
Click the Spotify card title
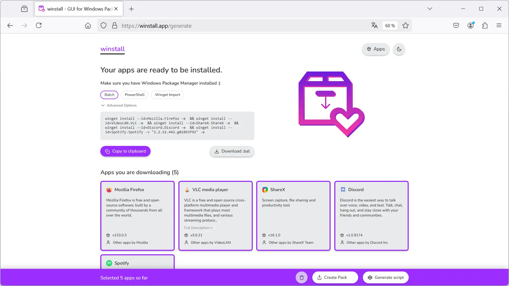coord(122,263)
